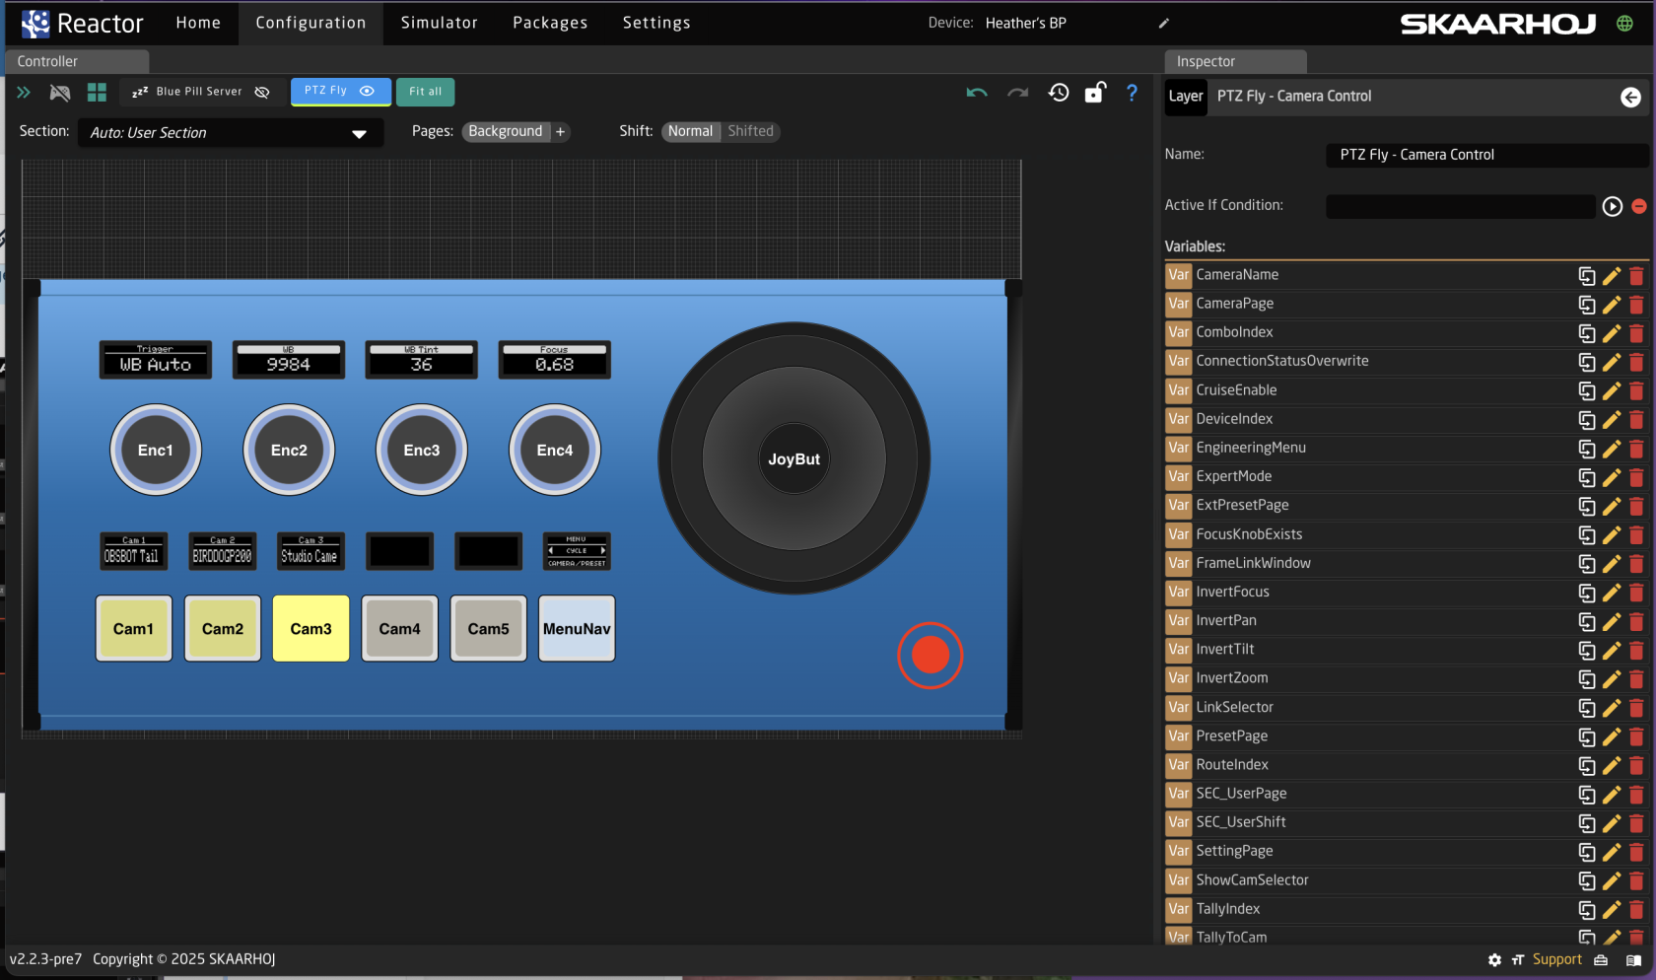Viewport: 1656px width, 980px height.
Task: Add a new page with plus button
Action: (x=561, y=132)
